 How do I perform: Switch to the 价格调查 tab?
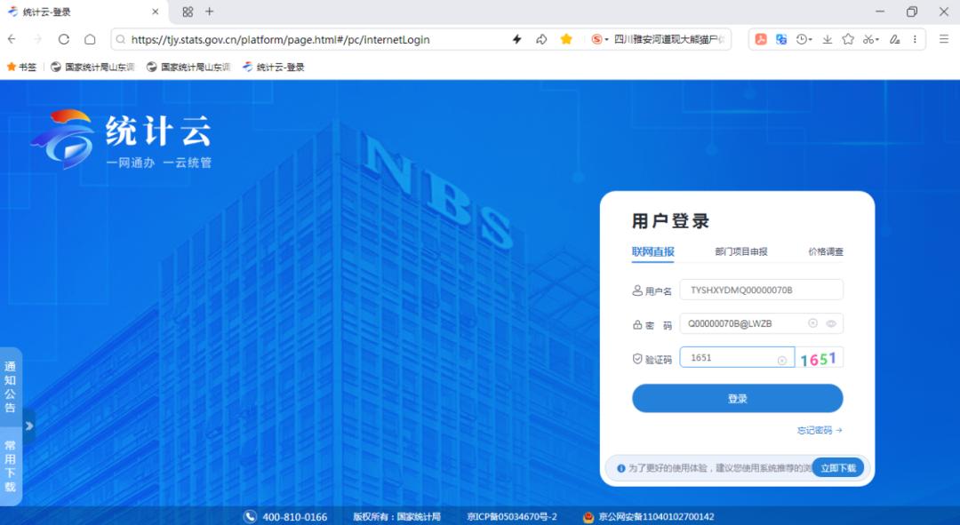click(x=825, y=251)
